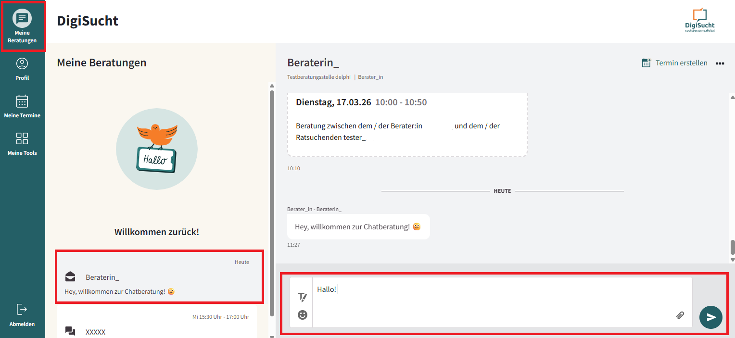Screen dimensions: 735x338
Task: Click the DigiSucht logo at top right
Action: click(699, 20)
